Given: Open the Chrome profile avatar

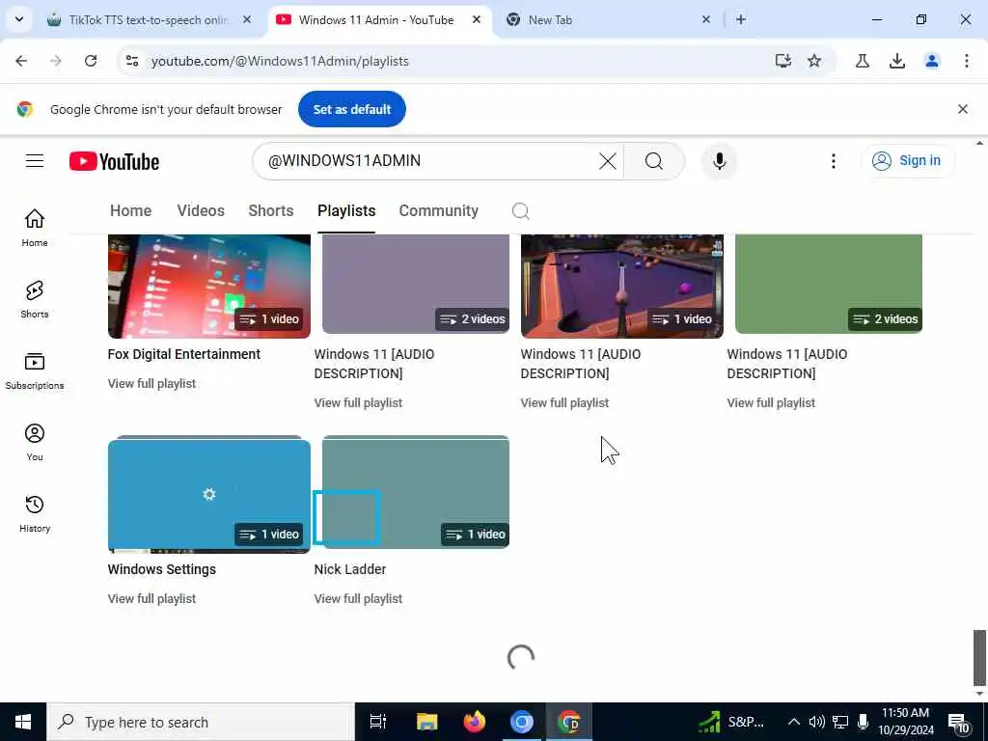Looking at the screenshot, I should pos(932,61).
